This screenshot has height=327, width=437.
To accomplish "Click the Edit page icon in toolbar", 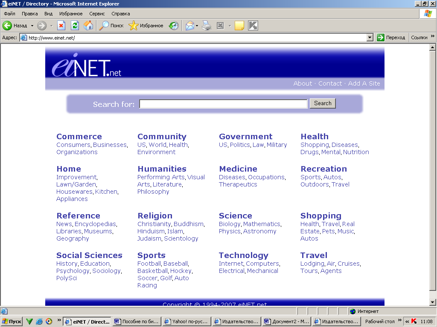I will pyautogui.click(x=220, y=26).
